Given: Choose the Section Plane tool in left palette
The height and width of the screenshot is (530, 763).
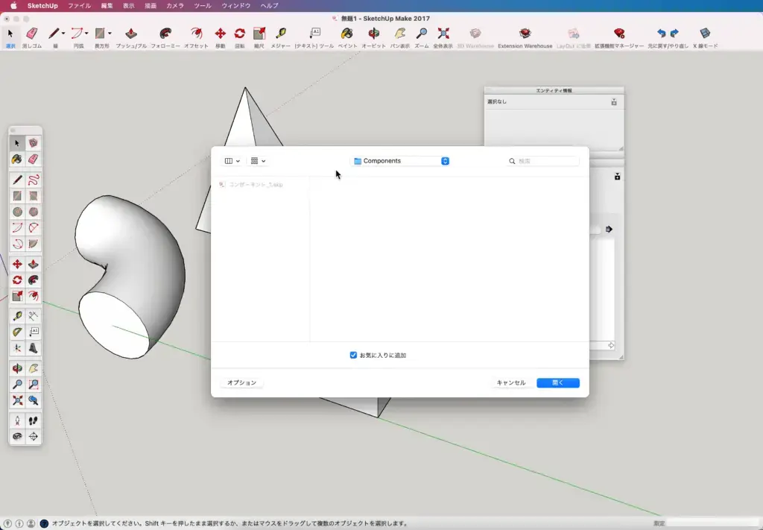Looking at the screenshot, I should 33,437.
